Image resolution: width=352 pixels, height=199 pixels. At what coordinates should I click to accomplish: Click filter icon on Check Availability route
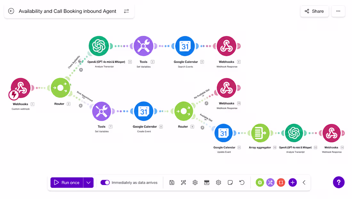click(81, 70)
